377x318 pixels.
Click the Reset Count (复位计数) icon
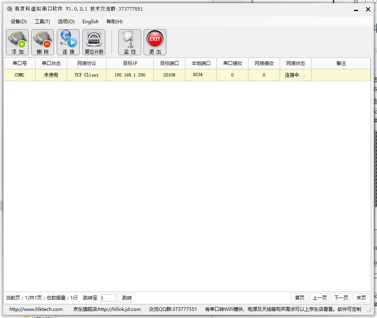pos(94,42)
